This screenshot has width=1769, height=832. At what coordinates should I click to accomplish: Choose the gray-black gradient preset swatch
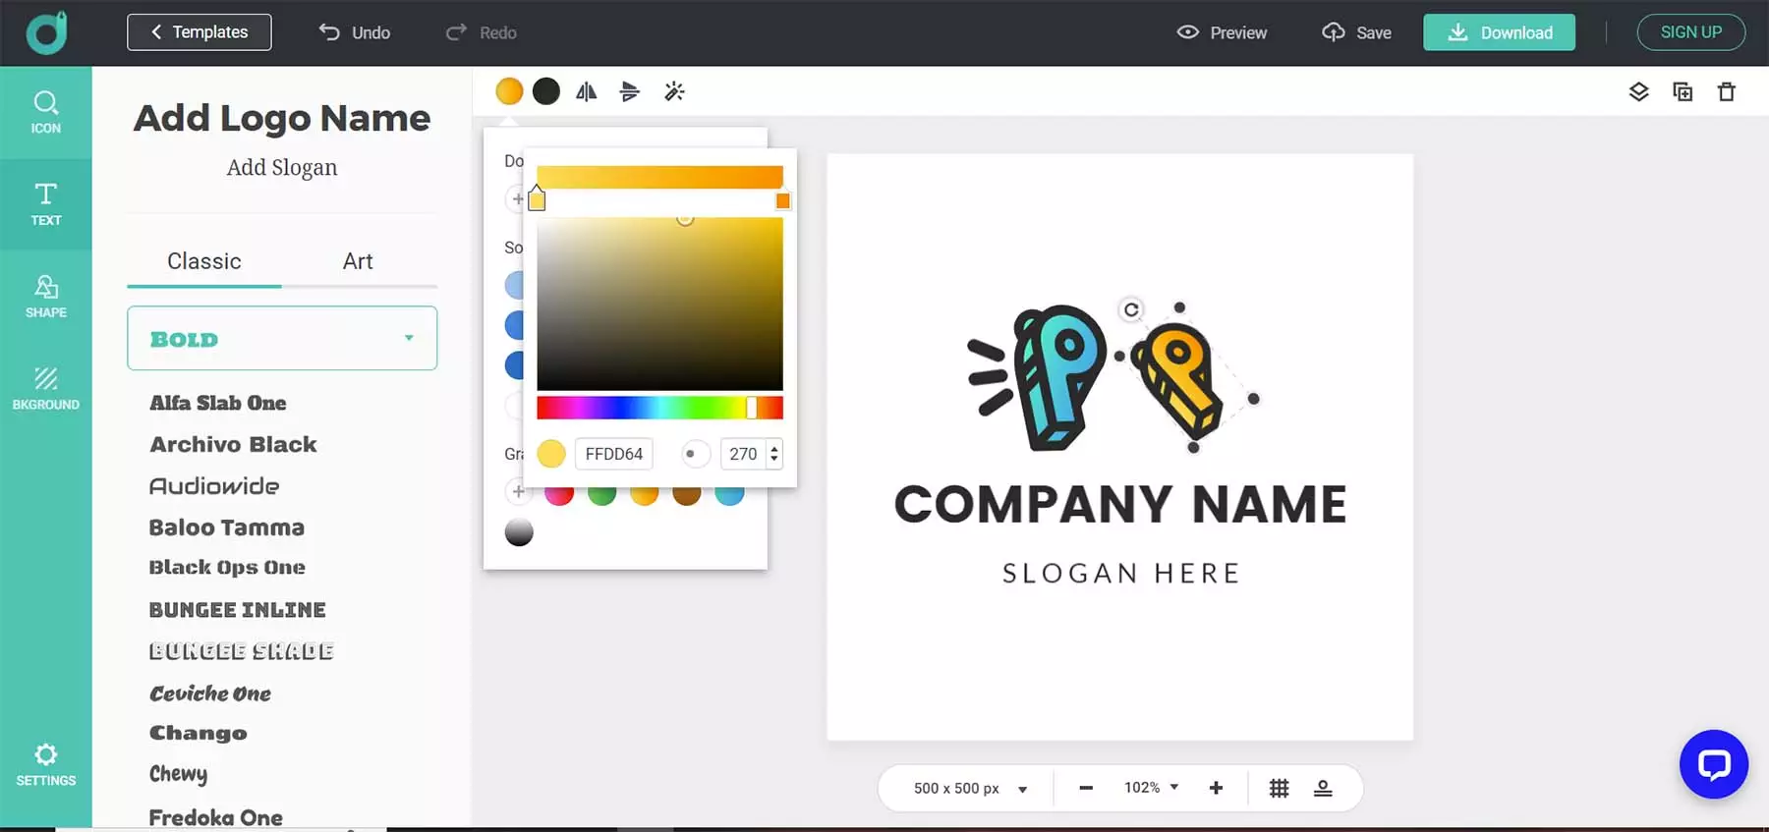click(x=519, y=532)
